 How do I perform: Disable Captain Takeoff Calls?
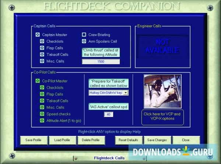pos(42,54)
